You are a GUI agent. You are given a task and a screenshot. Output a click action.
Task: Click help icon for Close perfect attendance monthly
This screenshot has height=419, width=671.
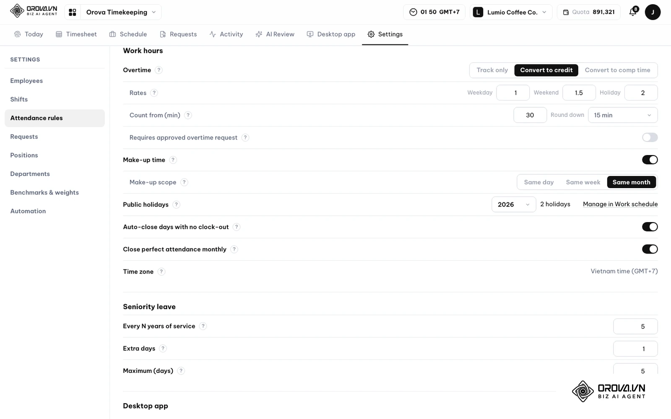pyautogui.click(x=234, y=249)
